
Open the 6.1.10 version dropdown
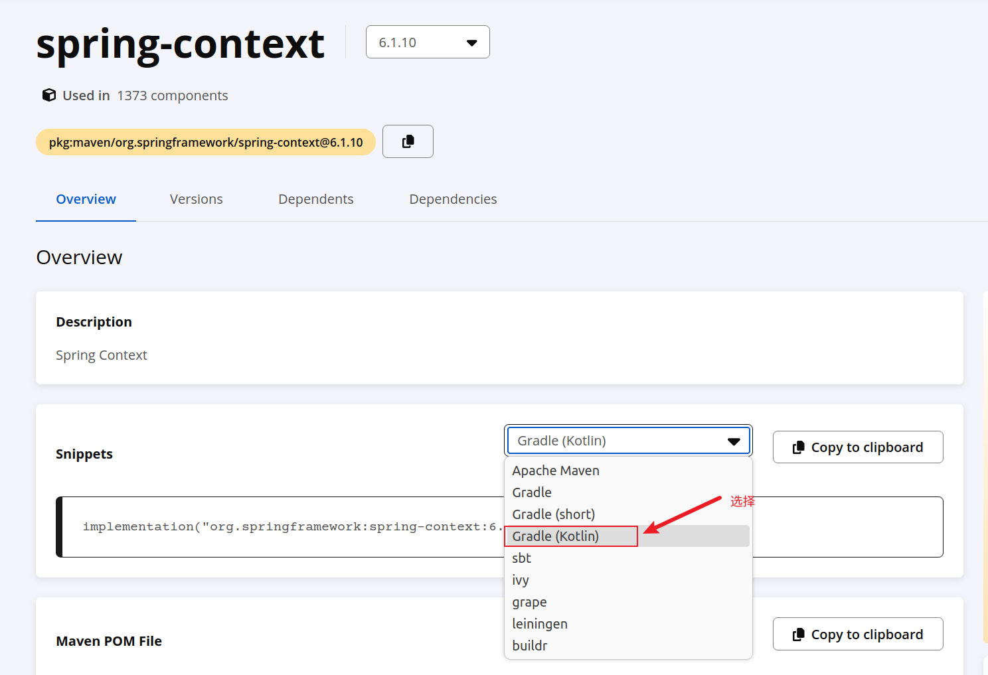click(427, 42)
